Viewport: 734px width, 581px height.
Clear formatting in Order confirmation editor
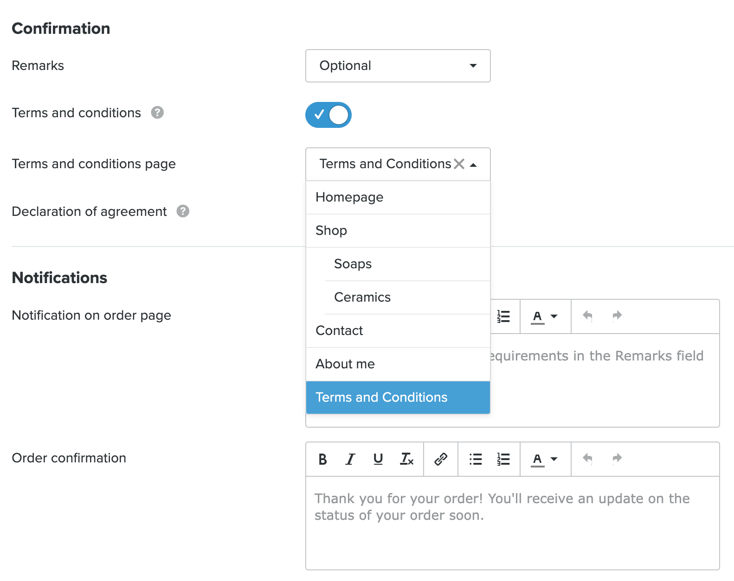coord(406,459)
